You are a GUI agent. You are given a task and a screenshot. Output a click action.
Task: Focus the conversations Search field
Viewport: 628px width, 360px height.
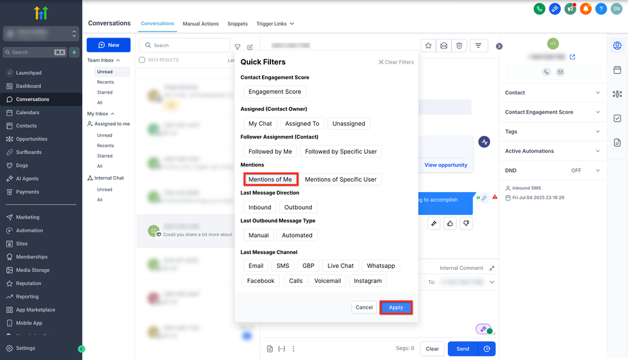pos(184,45)
